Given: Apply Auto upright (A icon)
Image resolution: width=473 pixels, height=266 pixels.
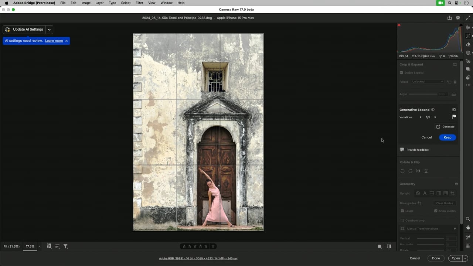Looking at the screenshot, I should point(425,193).
